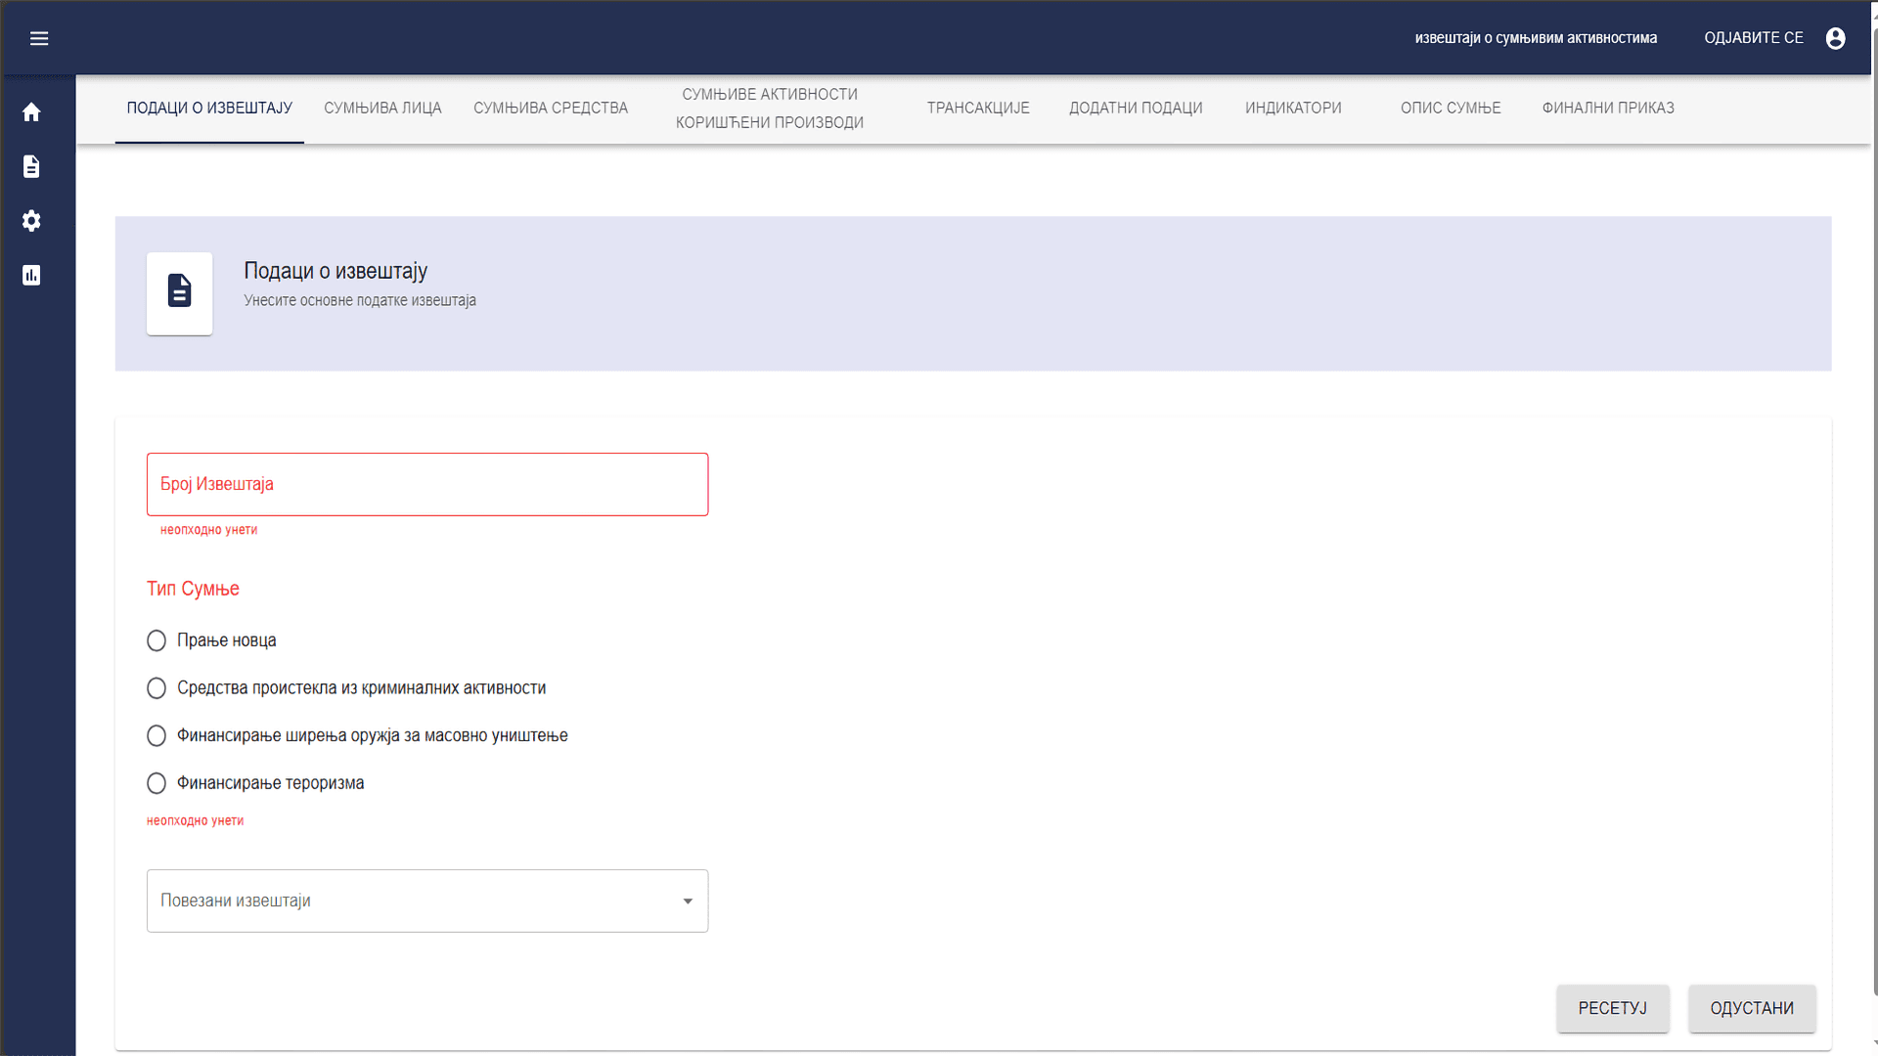
Task: Select Финансирање тероризма radio button
Action: [x=156, y=783]
